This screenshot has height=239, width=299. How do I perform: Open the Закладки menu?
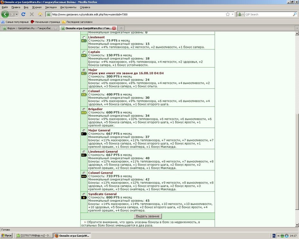51,7
